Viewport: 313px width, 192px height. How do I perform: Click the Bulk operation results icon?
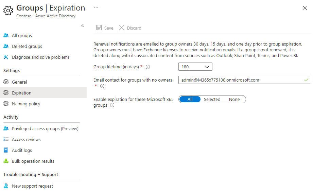click(x=6, y=161)
